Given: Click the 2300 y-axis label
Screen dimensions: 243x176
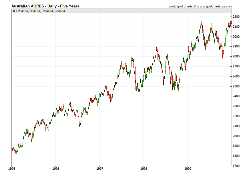Looking at the screenshot, I should point(236,106).
